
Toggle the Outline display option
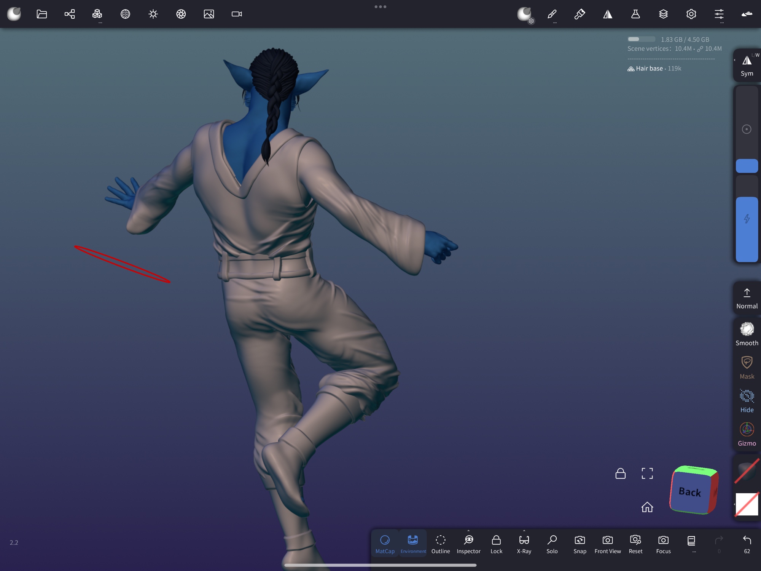pyautogui.click(x=440, y=544)
